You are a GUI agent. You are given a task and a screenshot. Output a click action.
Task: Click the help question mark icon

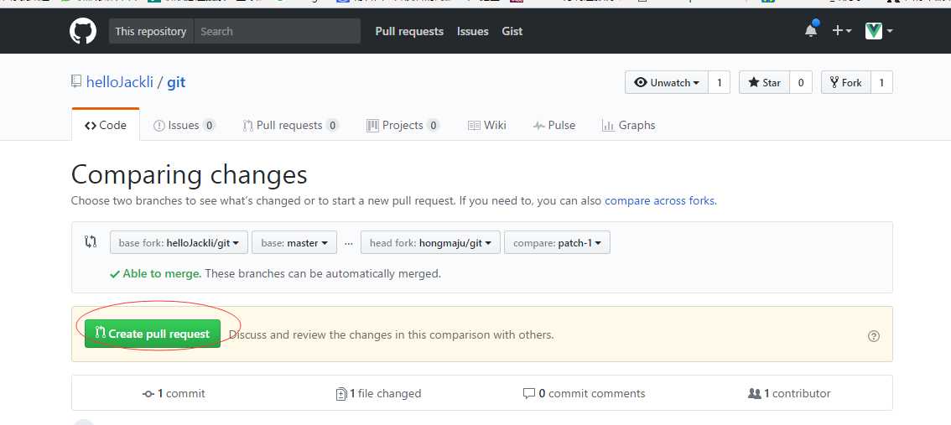874,335
